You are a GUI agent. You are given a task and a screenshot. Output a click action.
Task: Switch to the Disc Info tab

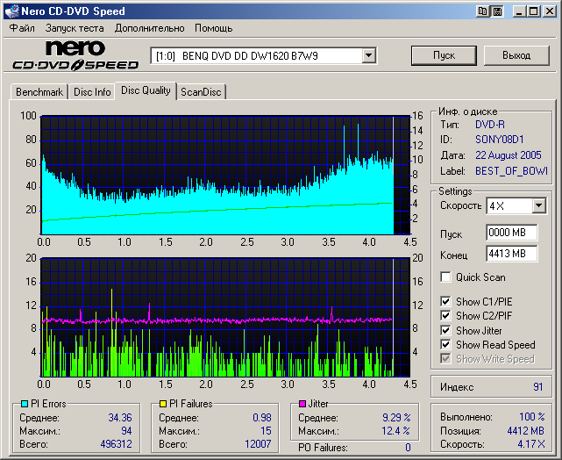tap(92, 92)
